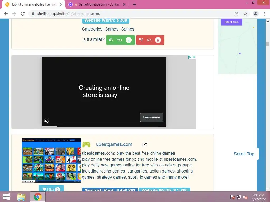Open ubestgames.com link
Image resolution: width=270 pixels, height=202 pixels.
click(114, 144)
